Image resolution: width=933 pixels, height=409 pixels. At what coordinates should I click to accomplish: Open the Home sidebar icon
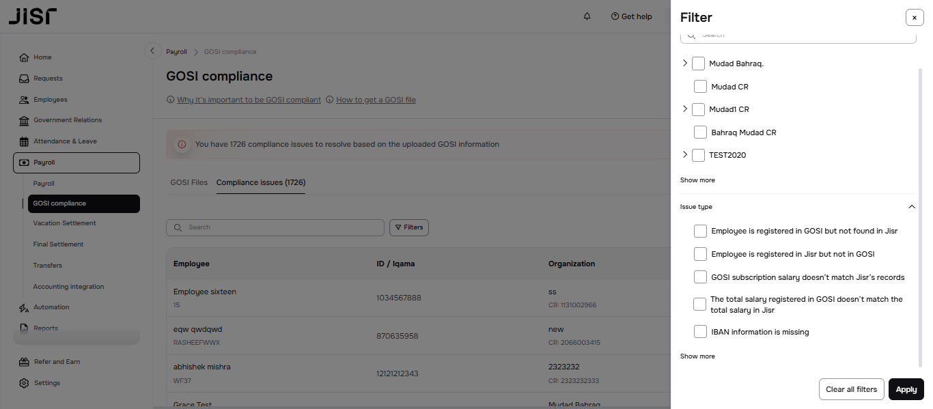(25, 57)
